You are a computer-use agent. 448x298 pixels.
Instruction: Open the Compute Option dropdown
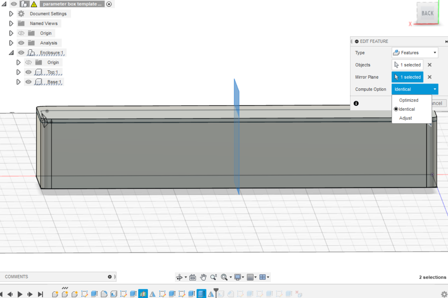tap(415, 89)
